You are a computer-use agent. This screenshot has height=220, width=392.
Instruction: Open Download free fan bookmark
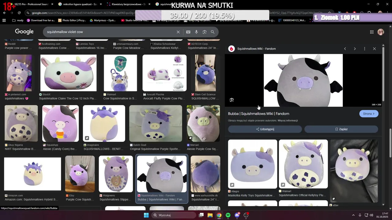(41, 20)
